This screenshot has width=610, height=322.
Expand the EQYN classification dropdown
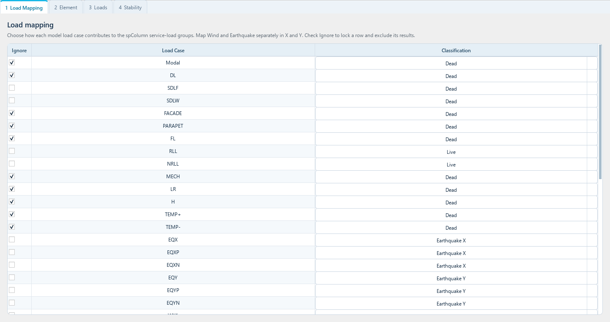click(456, 303)
